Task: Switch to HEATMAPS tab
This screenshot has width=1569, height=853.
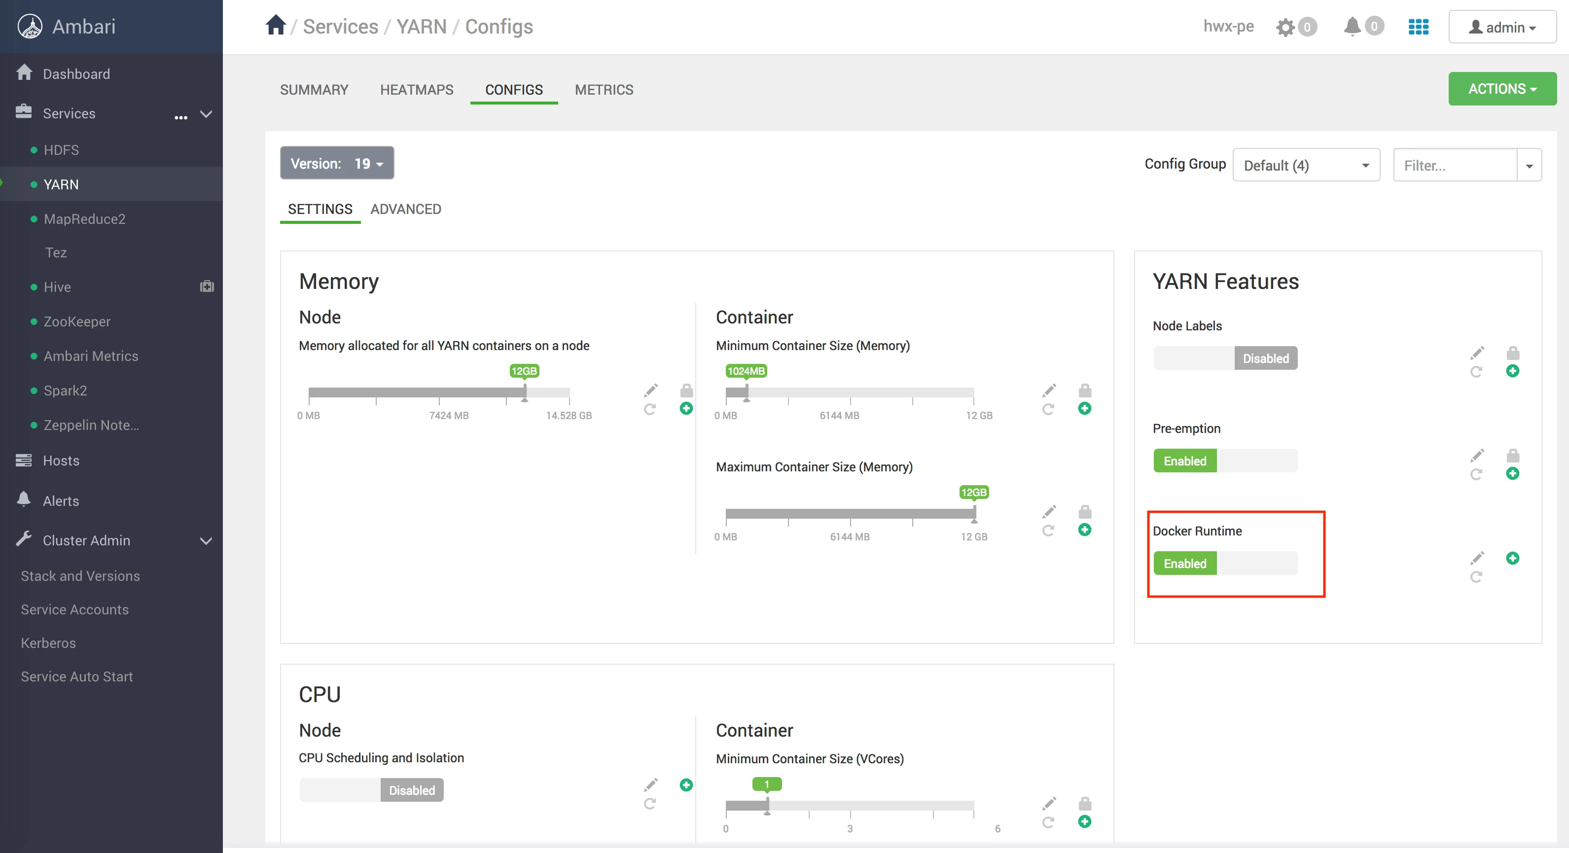Action: coord(417,90)
